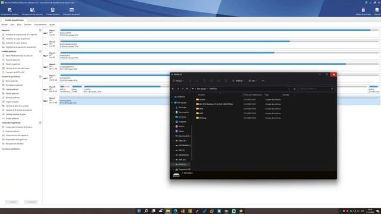Choose Copiar partición in sidebar

tap(10, 89)
